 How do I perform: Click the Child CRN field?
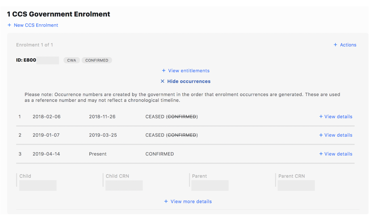click(124, 185)
